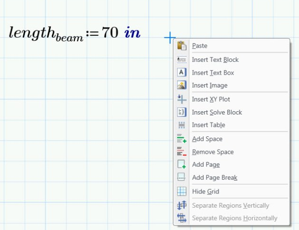This screenshot has width=299, height=230.
Task: Click the Paste clipboard icon
Action: (181, 46)
